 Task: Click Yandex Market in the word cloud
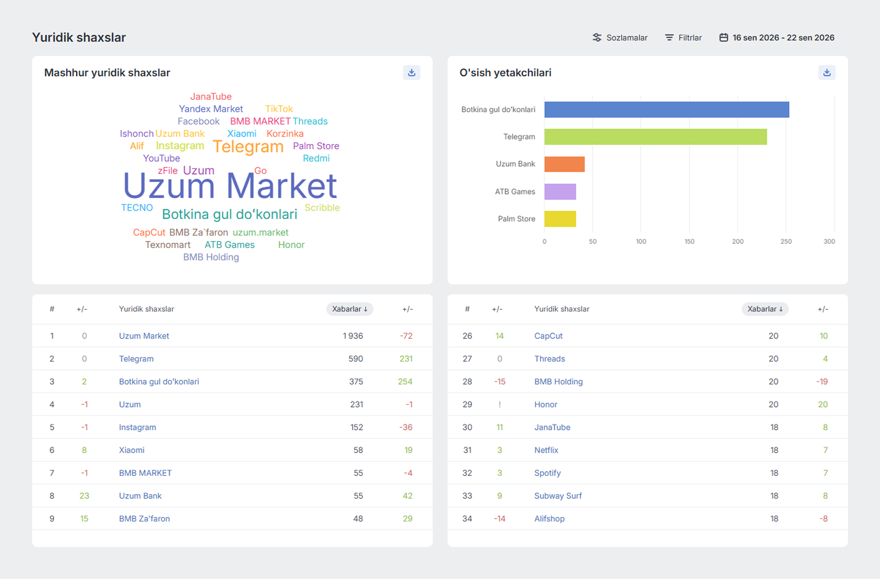[x=211, y=109]
